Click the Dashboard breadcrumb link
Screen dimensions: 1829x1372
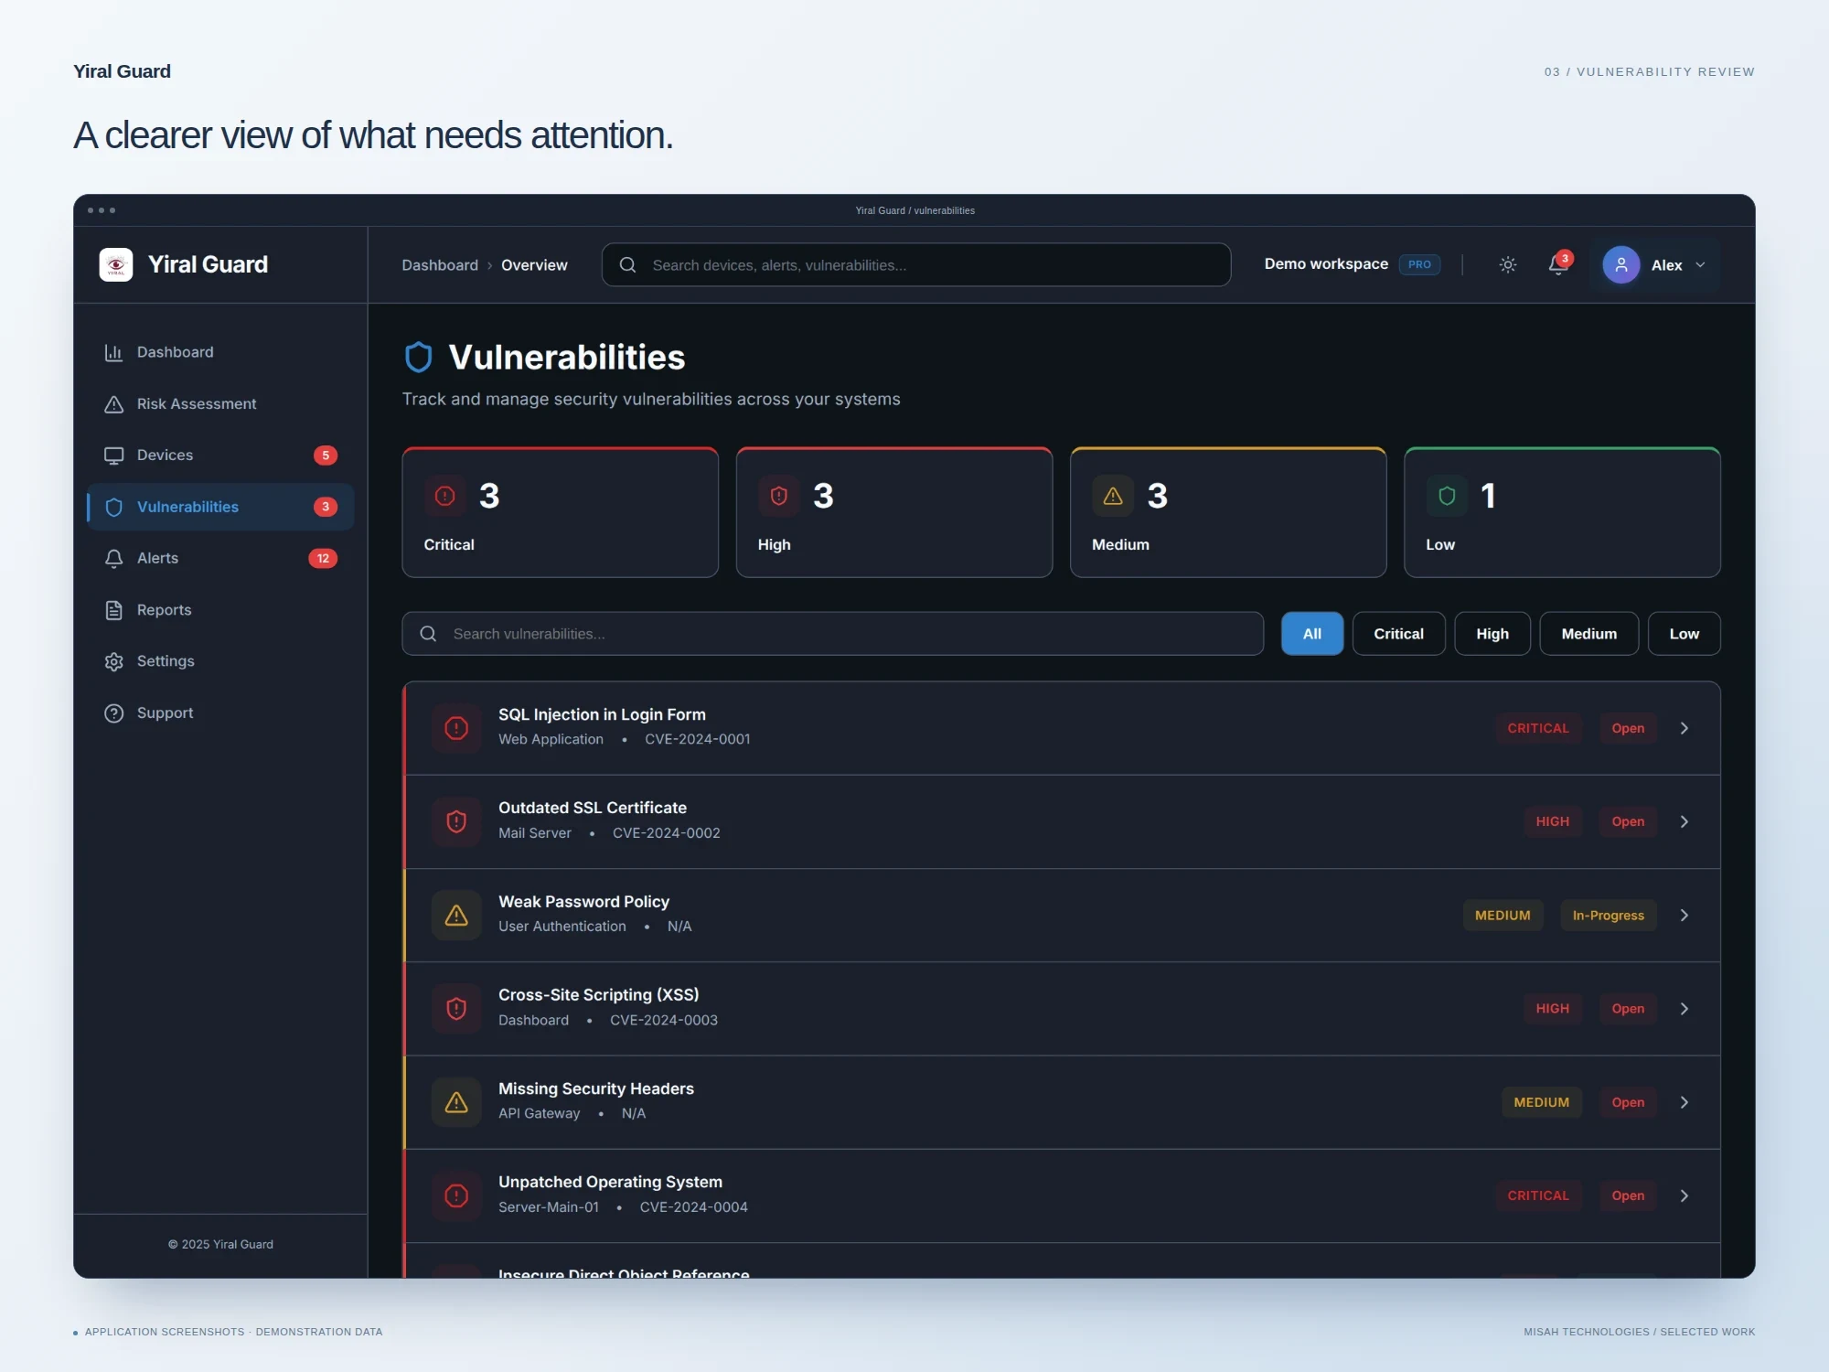[x=440, y=265]
